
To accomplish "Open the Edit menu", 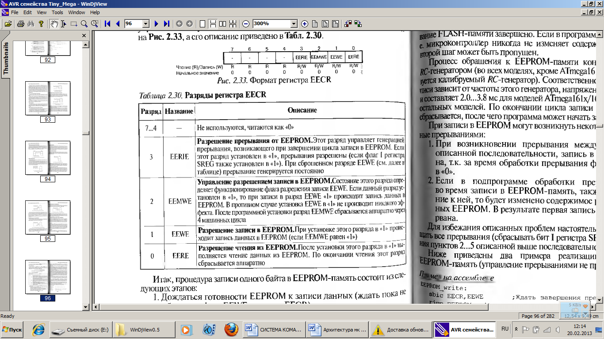I will (27, 12).
